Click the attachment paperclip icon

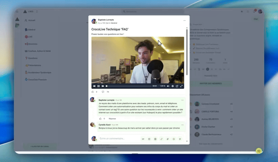(x=167, y=139)
